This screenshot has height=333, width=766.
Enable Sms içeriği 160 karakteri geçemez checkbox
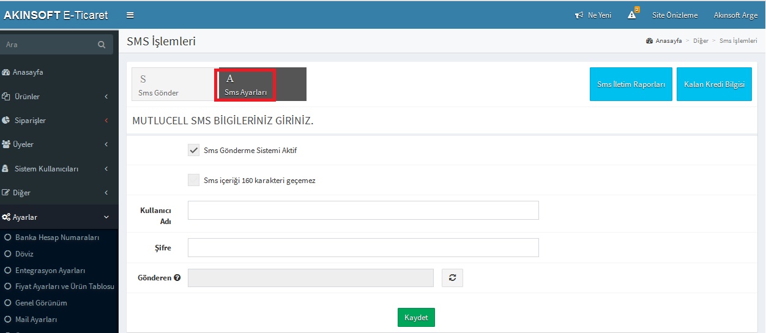click(x=193, y=180)
